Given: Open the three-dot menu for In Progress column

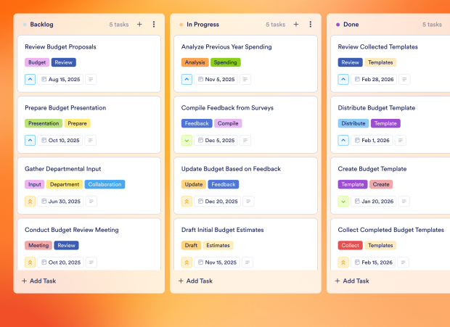Looking at the screenshot, I should [x=311, y=24].
